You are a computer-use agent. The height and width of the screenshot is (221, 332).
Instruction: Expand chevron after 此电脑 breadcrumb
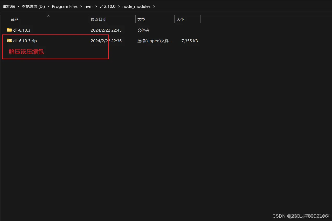coord(18,6)
